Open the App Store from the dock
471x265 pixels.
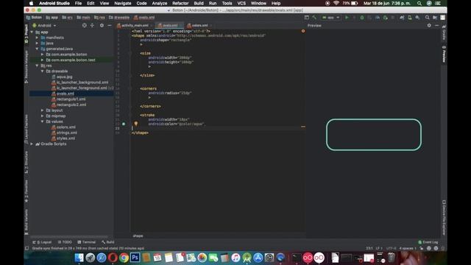point(258,258)
